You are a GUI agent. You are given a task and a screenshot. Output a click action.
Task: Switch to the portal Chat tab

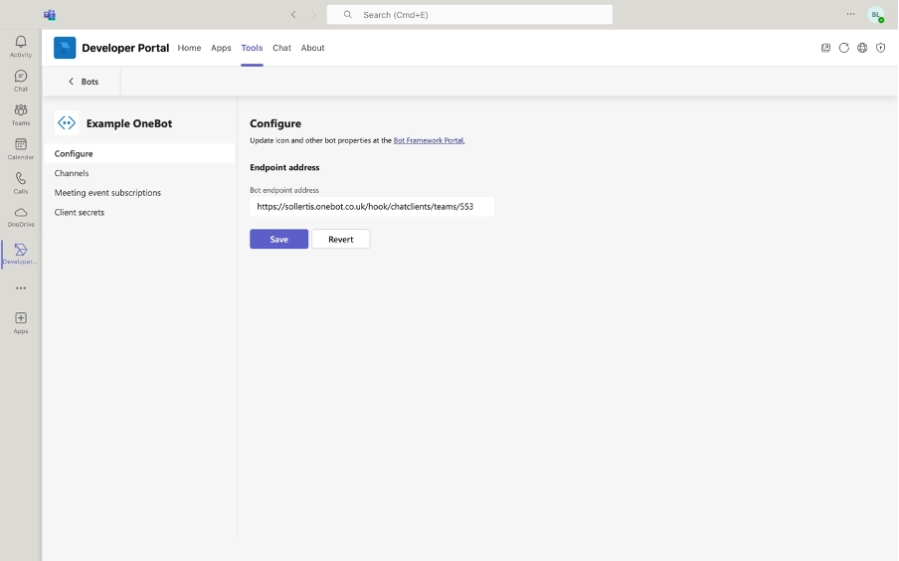[281, 48]
